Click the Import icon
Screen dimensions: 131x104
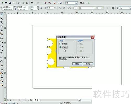pos(46,3)
